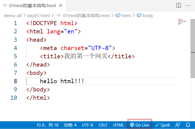
Task: Click the 行 8, 列 18 cursor position
Action: (x=47, y=125)
